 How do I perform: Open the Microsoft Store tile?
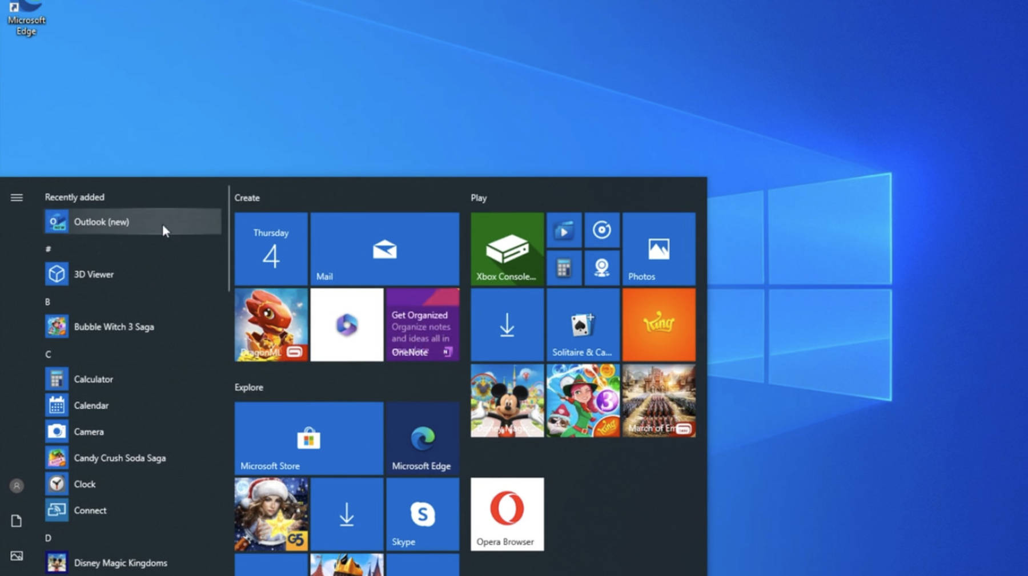tap(309, 438)
